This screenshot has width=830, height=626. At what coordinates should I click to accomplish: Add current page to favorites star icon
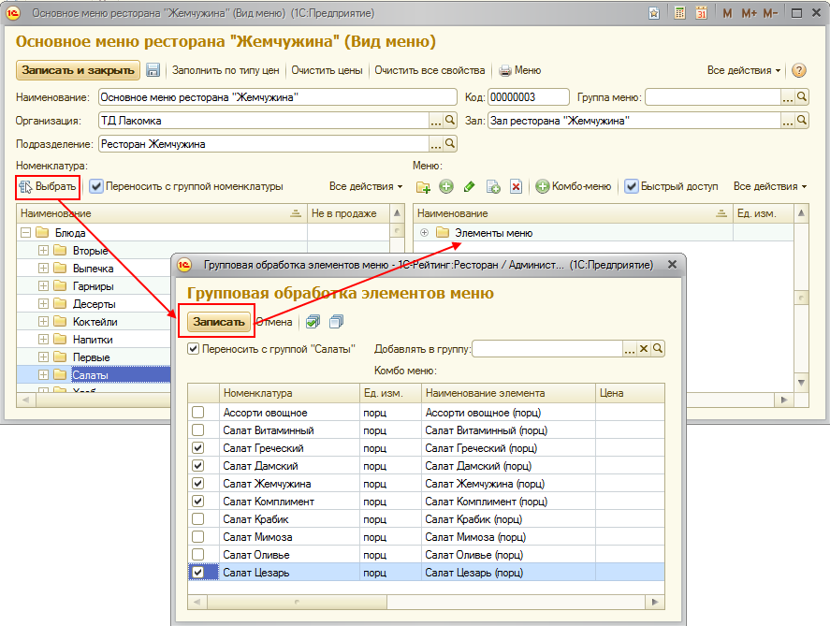654,14
